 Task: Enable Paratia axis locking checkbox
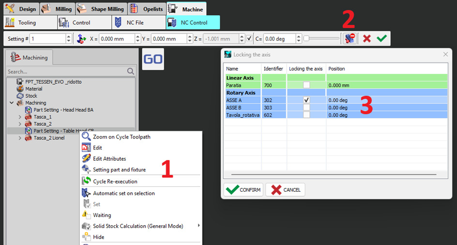306,85
